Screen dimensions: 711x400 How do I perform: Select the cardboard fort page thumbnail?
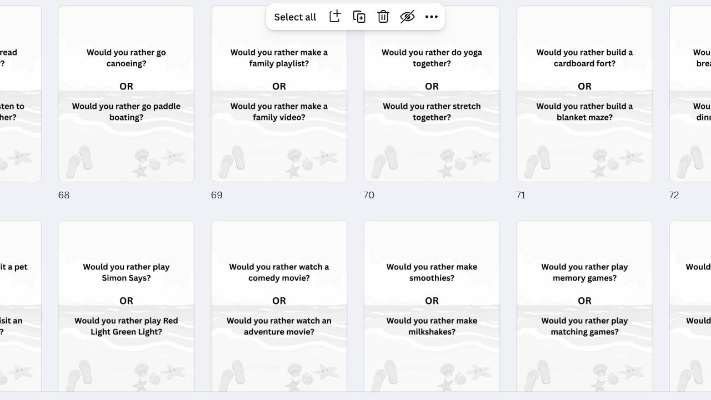584,94
